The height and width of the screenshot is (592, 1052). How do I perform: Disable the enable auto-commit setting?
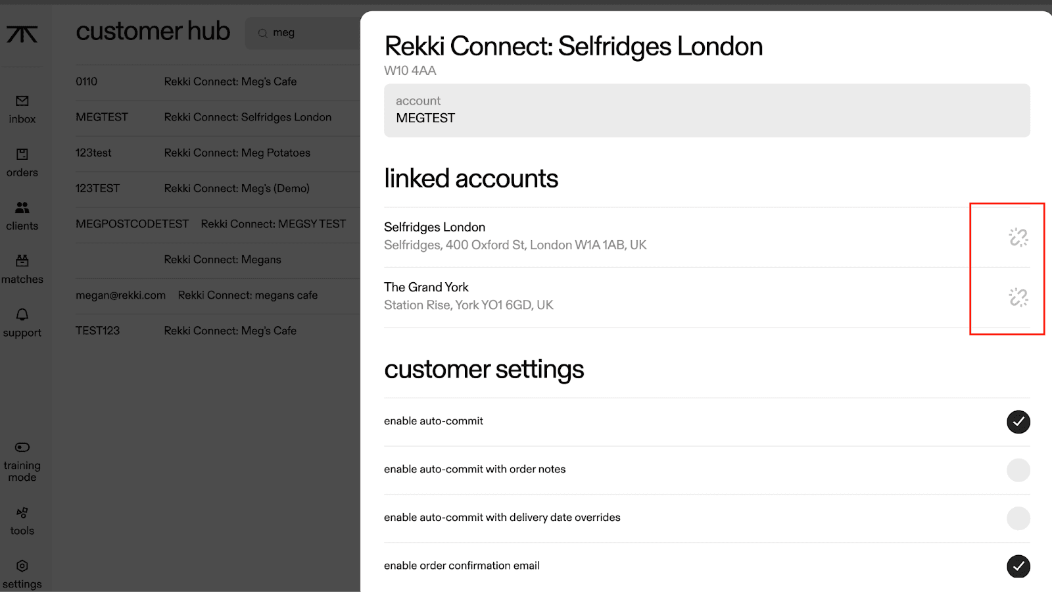[1018, 422]
